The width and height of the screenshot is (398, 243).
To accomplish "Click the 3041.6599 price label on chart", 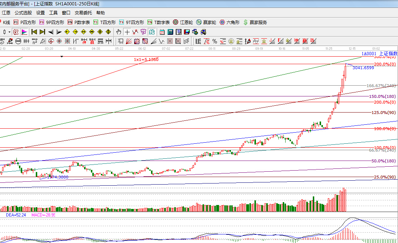I will [363, 67].
